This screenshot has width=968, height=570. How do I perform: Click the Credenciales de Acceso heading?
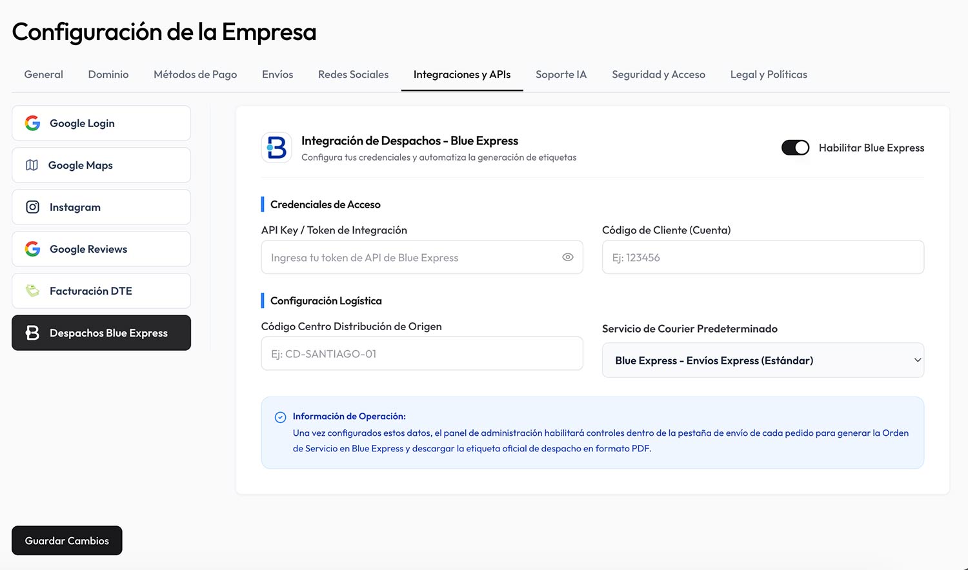coord(325,204)
